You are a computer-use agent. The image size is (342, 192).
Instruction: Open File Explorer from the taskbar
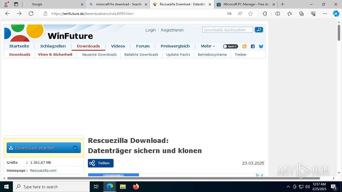123,187
